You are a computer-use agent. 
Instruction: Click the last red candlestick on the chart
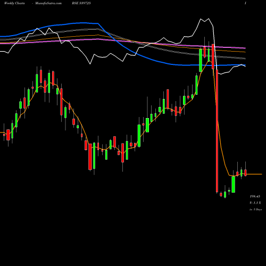[x=245, y=173]
